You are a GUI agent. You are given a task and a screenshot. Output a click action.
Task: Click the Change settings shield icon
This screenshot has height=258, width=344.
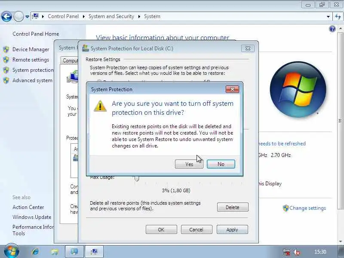pos(286,208)
